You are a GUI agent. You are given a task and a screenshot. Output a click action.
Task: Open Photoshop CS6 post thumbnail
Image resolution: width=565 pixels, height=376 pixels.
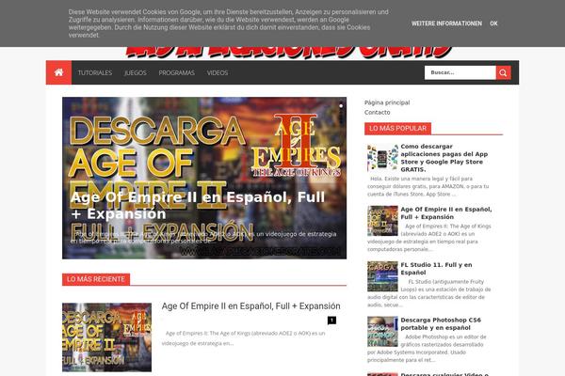[x=382, y=332]
